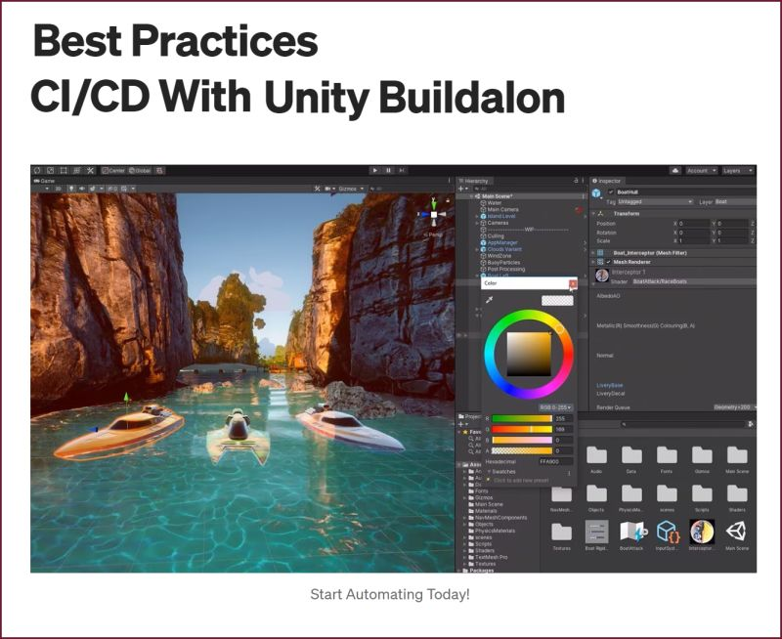Click the BoatHull cube object icon

(x=596, y=192)
